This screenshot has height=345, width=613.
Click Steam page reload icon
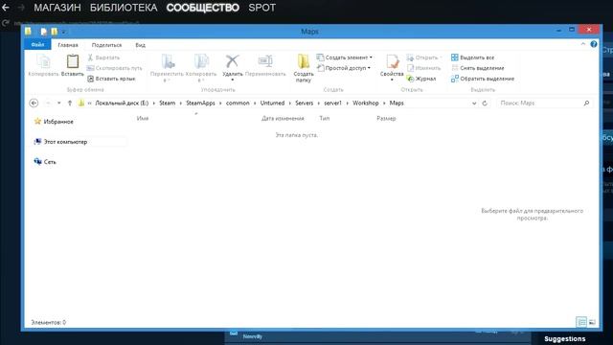coord(5,23)
